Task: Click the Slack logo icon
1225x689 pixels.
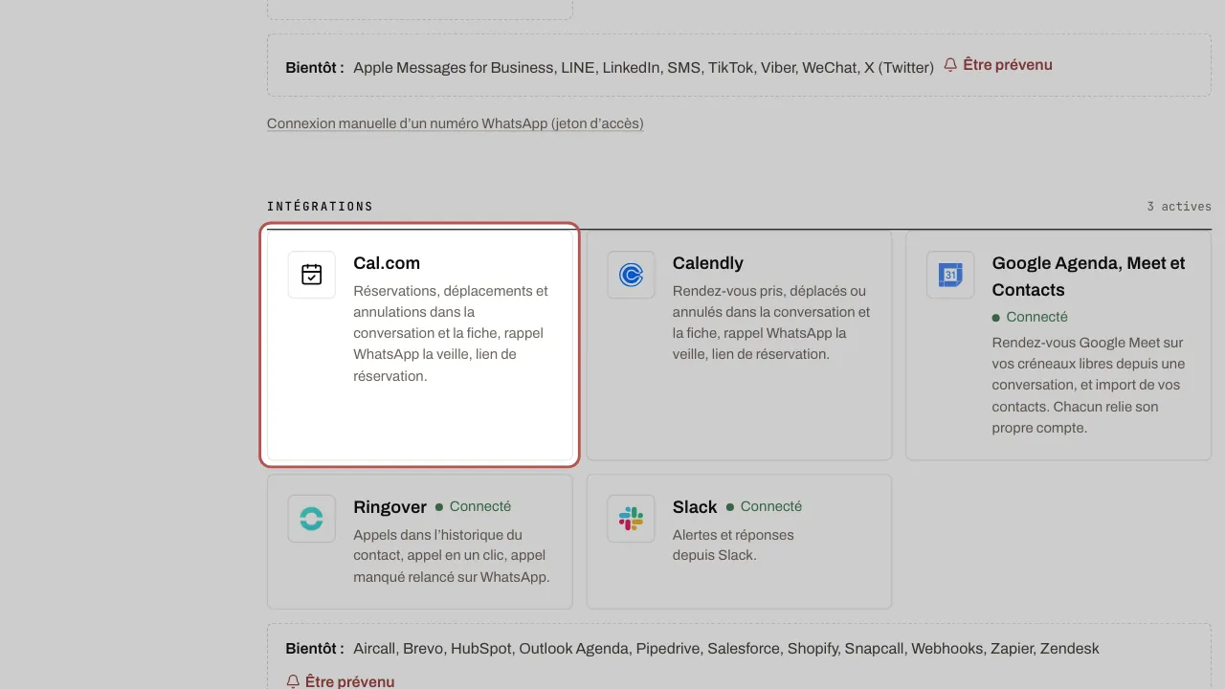Action: point(631,519)
